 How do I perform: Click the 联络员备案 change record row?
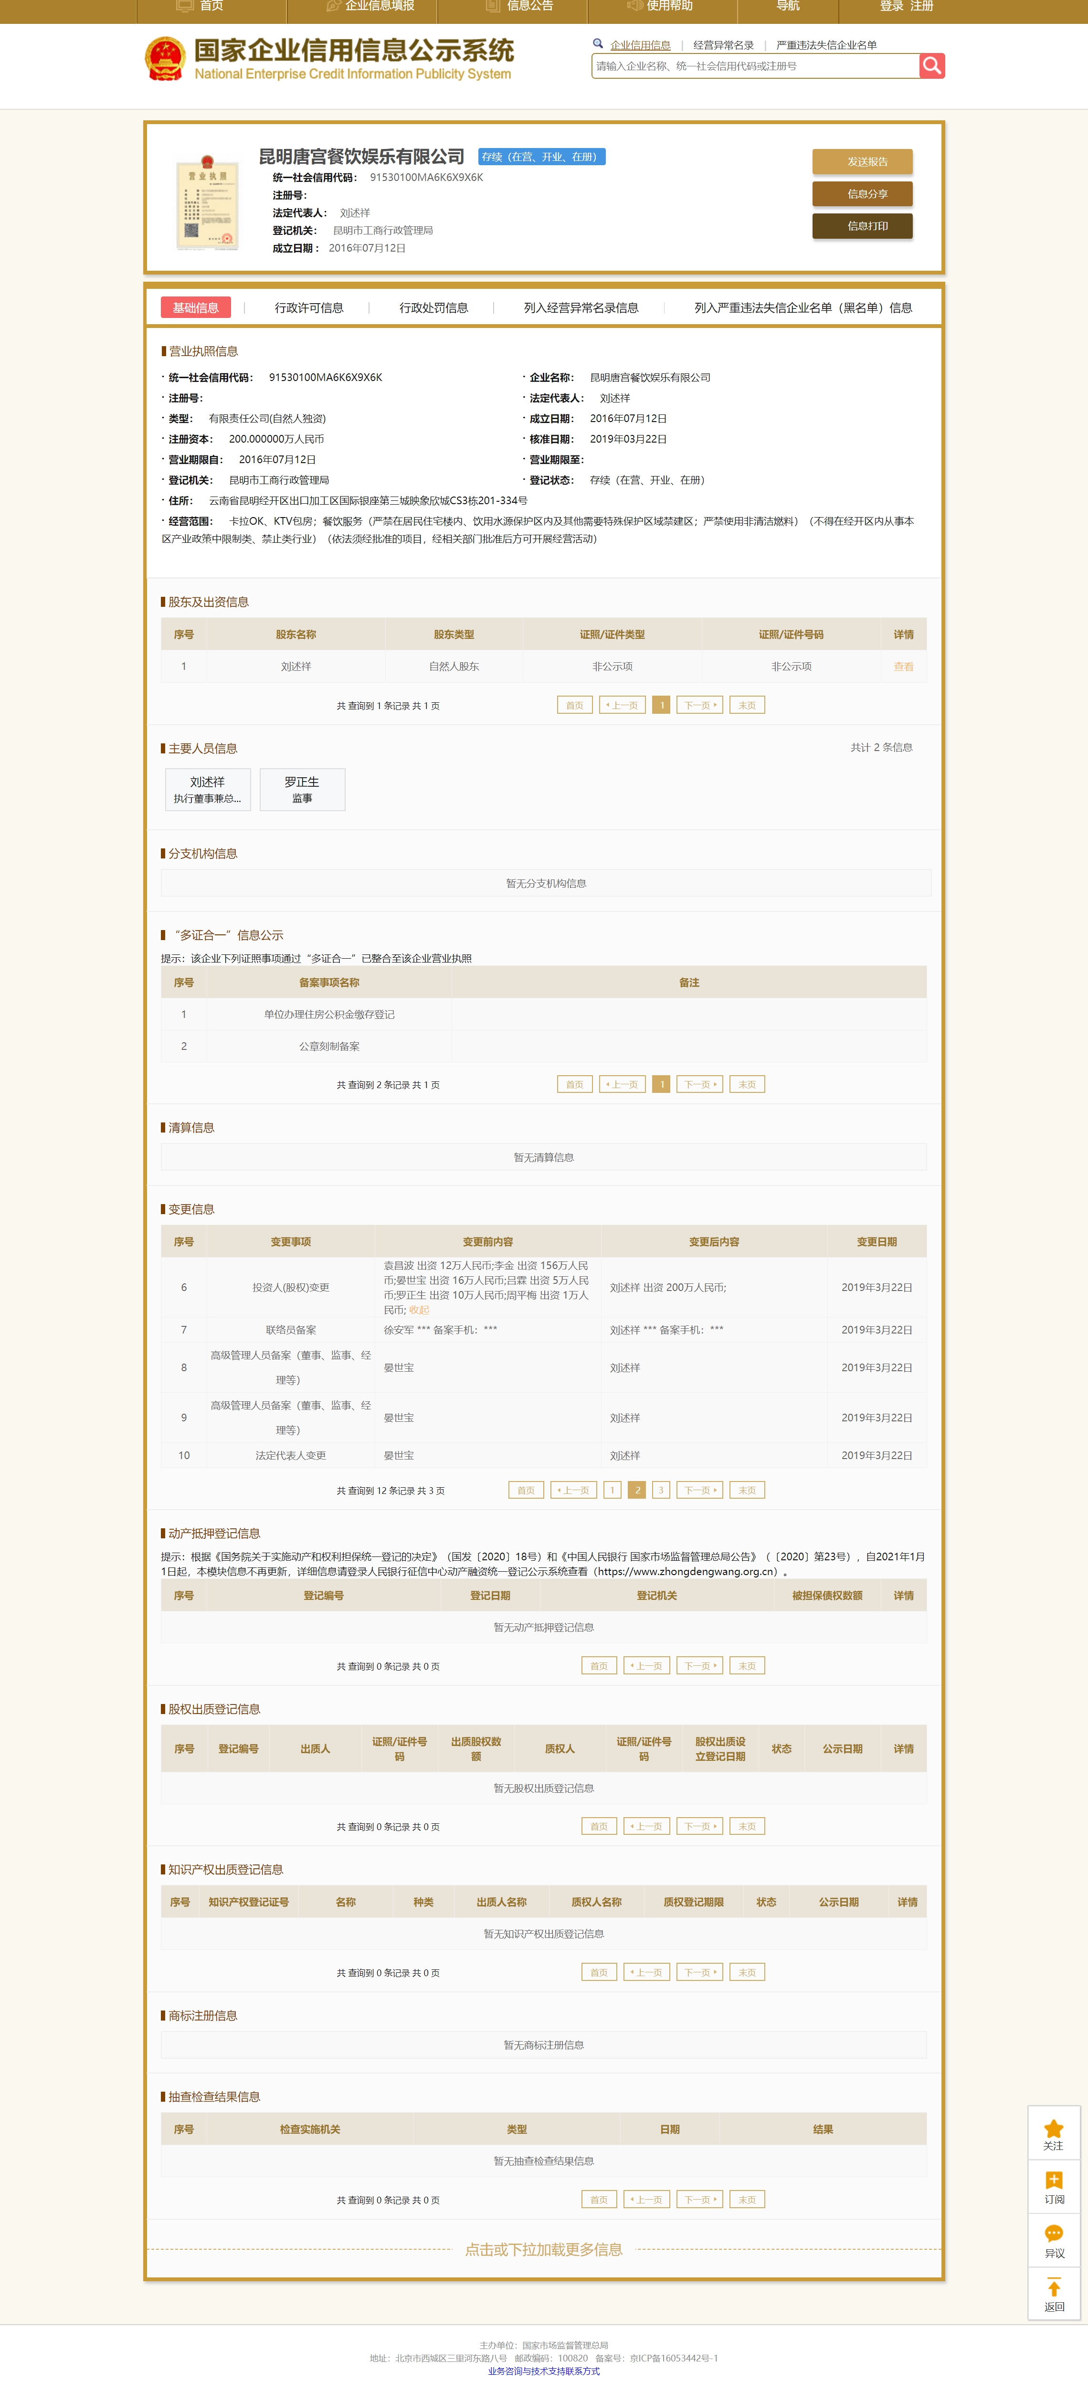pos(543,1330)
